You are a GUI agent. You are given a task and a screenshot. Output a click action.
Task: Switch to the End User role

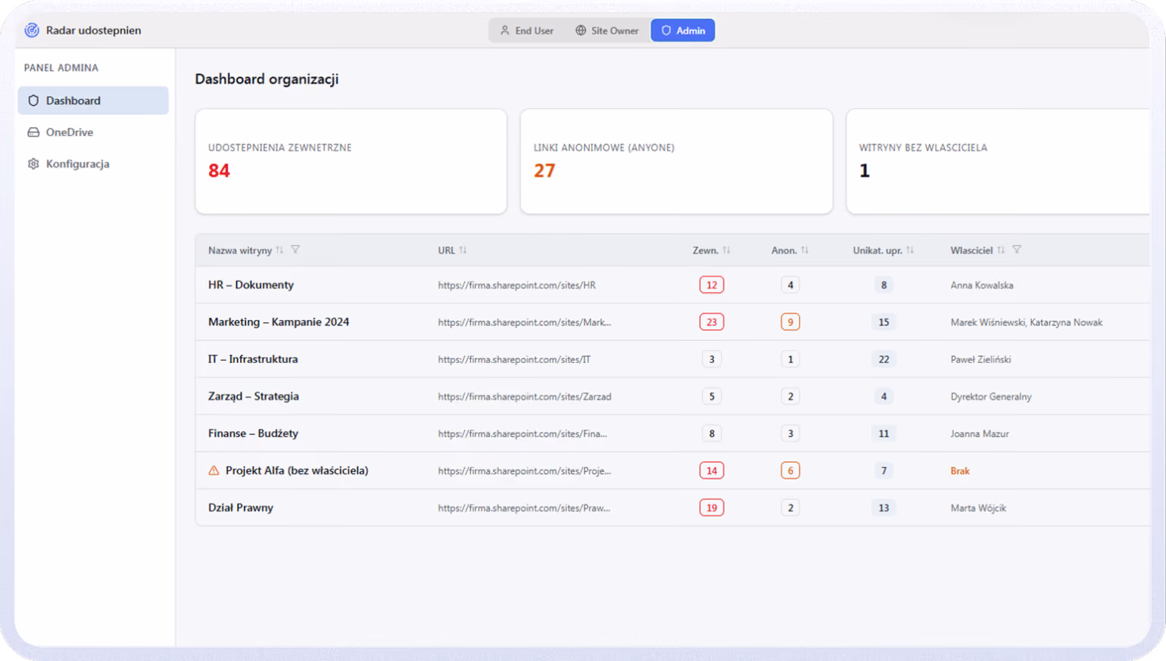click(527, 30)
